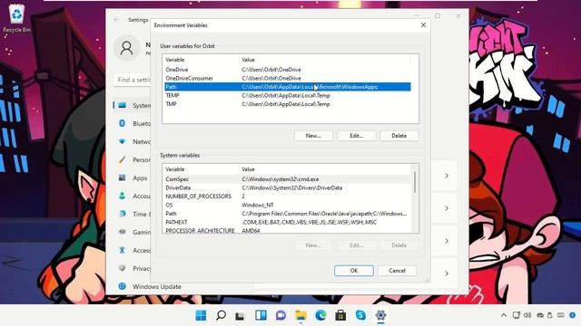Click Cancel in Environment Variables dialog

(x=397, y=271)
